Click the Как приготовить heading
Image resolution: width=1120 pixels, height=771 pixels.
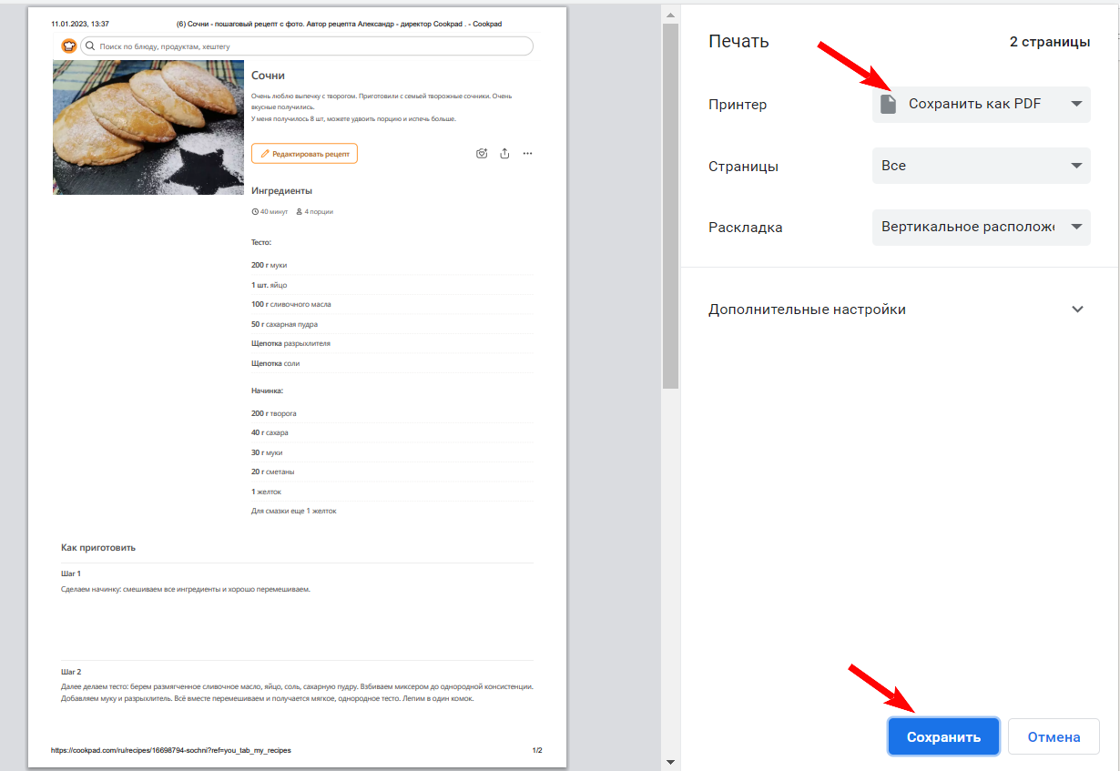pos(98,548)
